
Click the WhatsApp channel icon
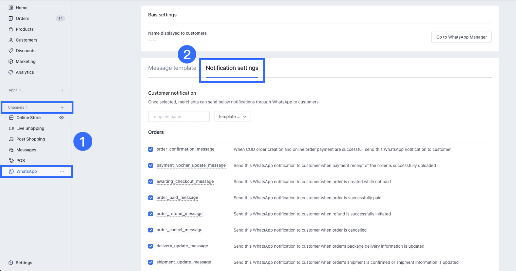(x=11, y=171)
